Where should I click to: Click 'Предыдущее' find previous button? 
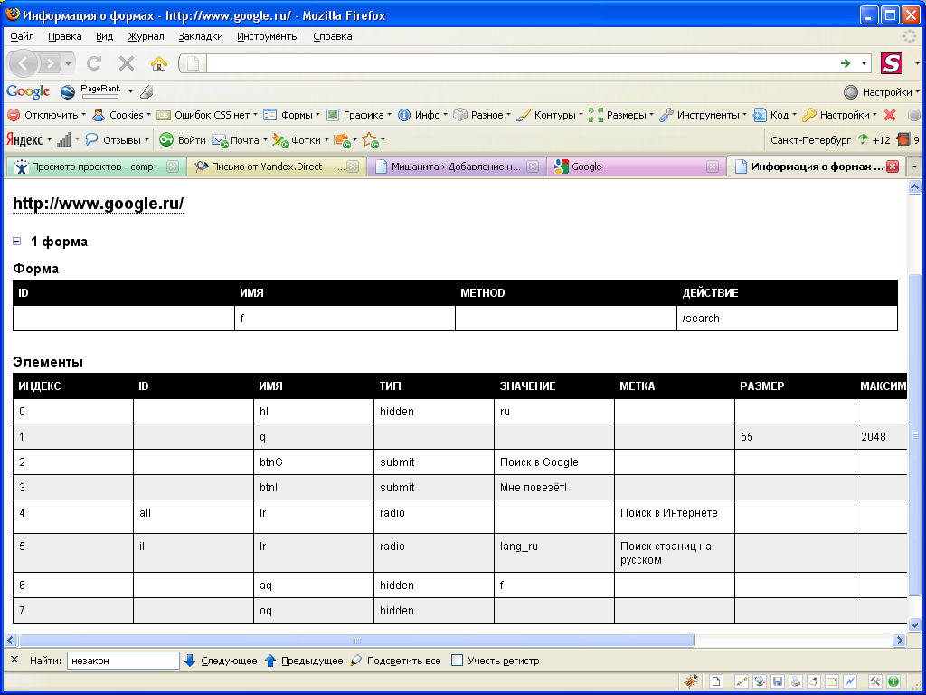(304, 661)
